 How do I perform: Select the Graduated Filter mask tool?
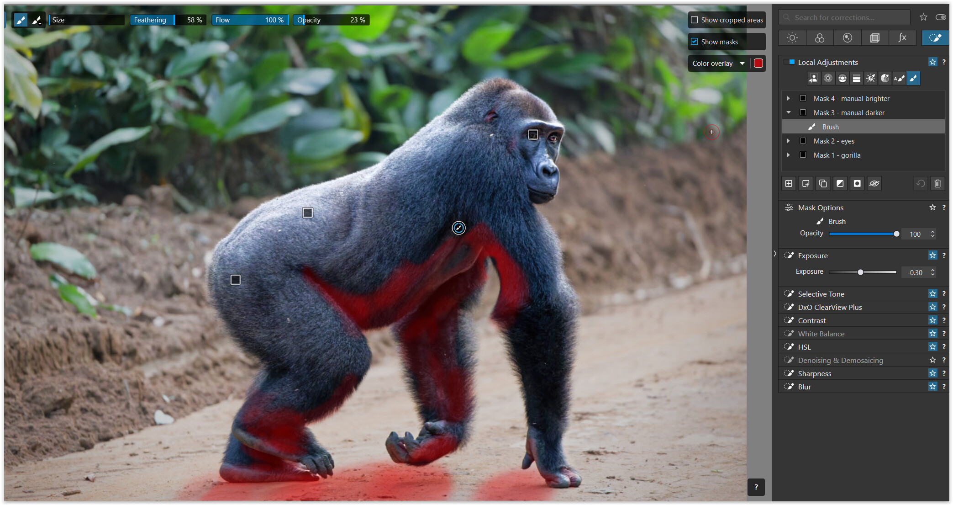(x=857, y=79)
